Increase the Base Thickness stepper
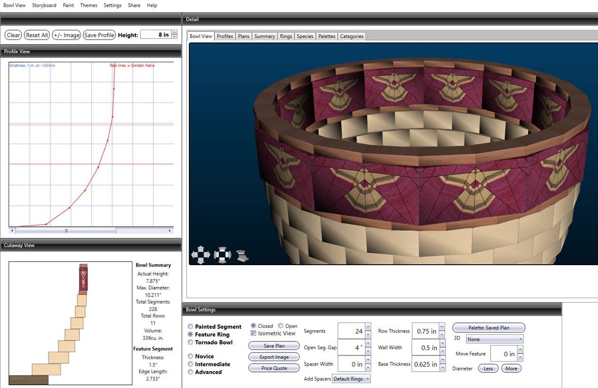This screenshot has width=598, height=388. point(442,360)
